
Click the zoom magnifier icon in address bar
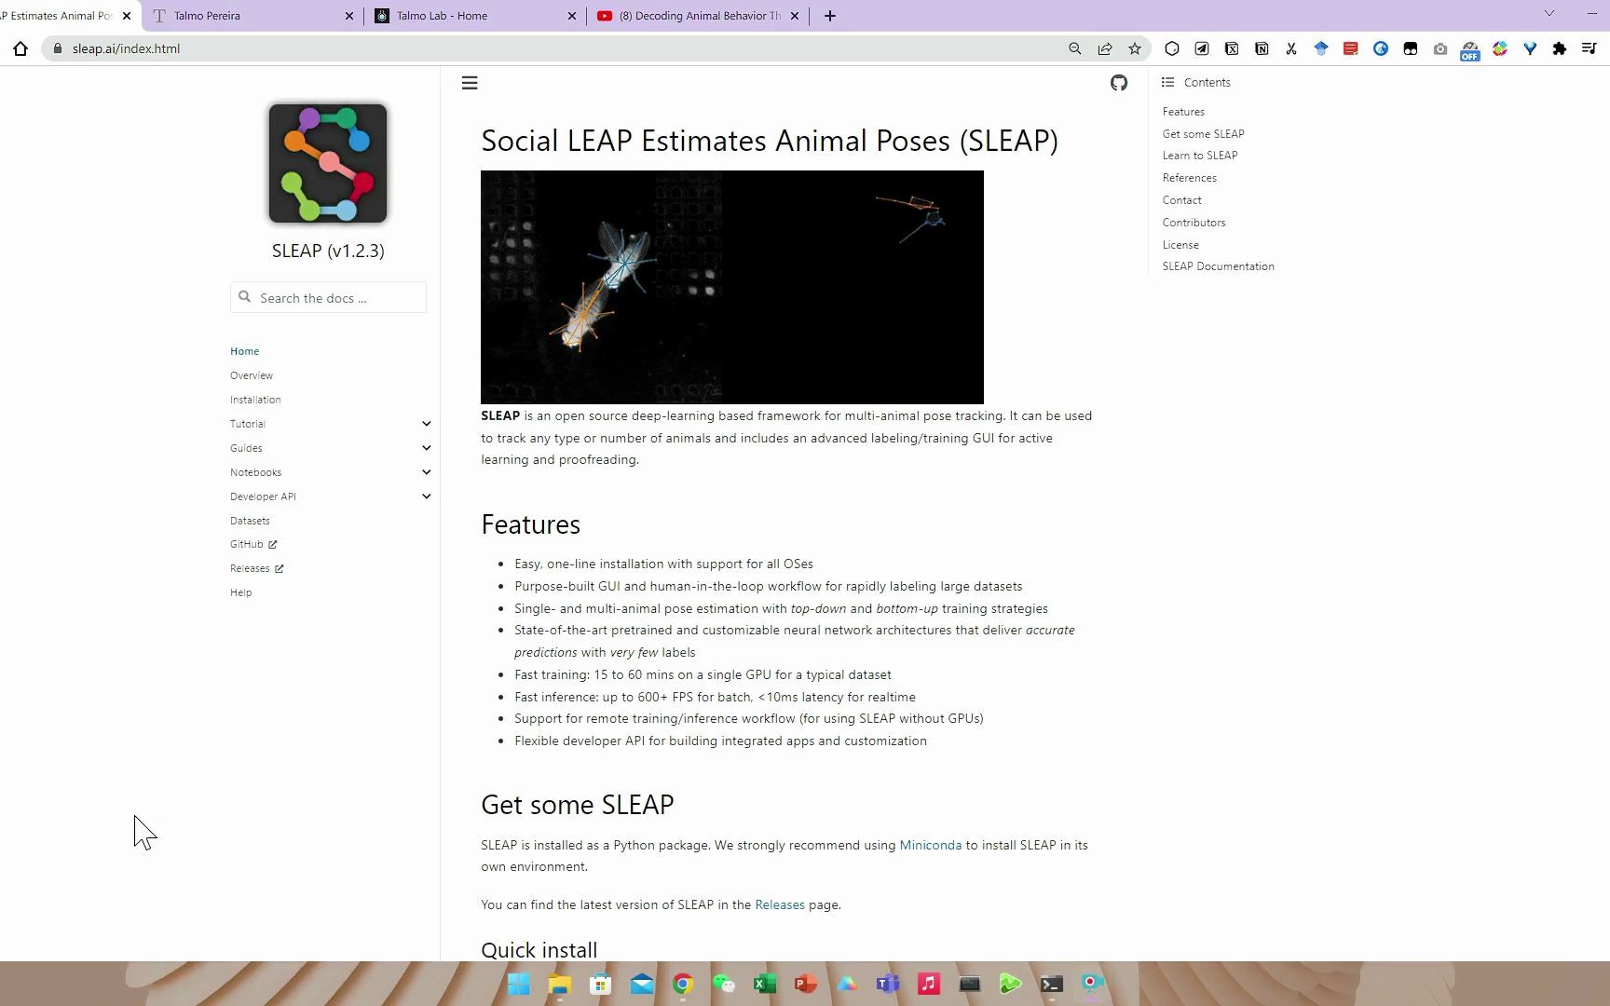[1075, 48]
